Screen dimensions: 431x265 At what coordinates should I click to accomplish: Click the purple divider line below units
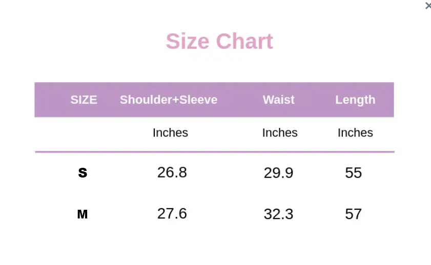214,152
